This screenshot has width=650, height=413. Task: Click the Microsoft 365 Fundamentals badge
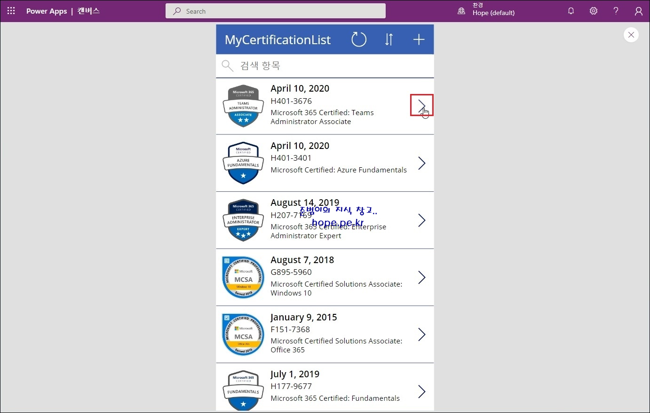[243, 391]
